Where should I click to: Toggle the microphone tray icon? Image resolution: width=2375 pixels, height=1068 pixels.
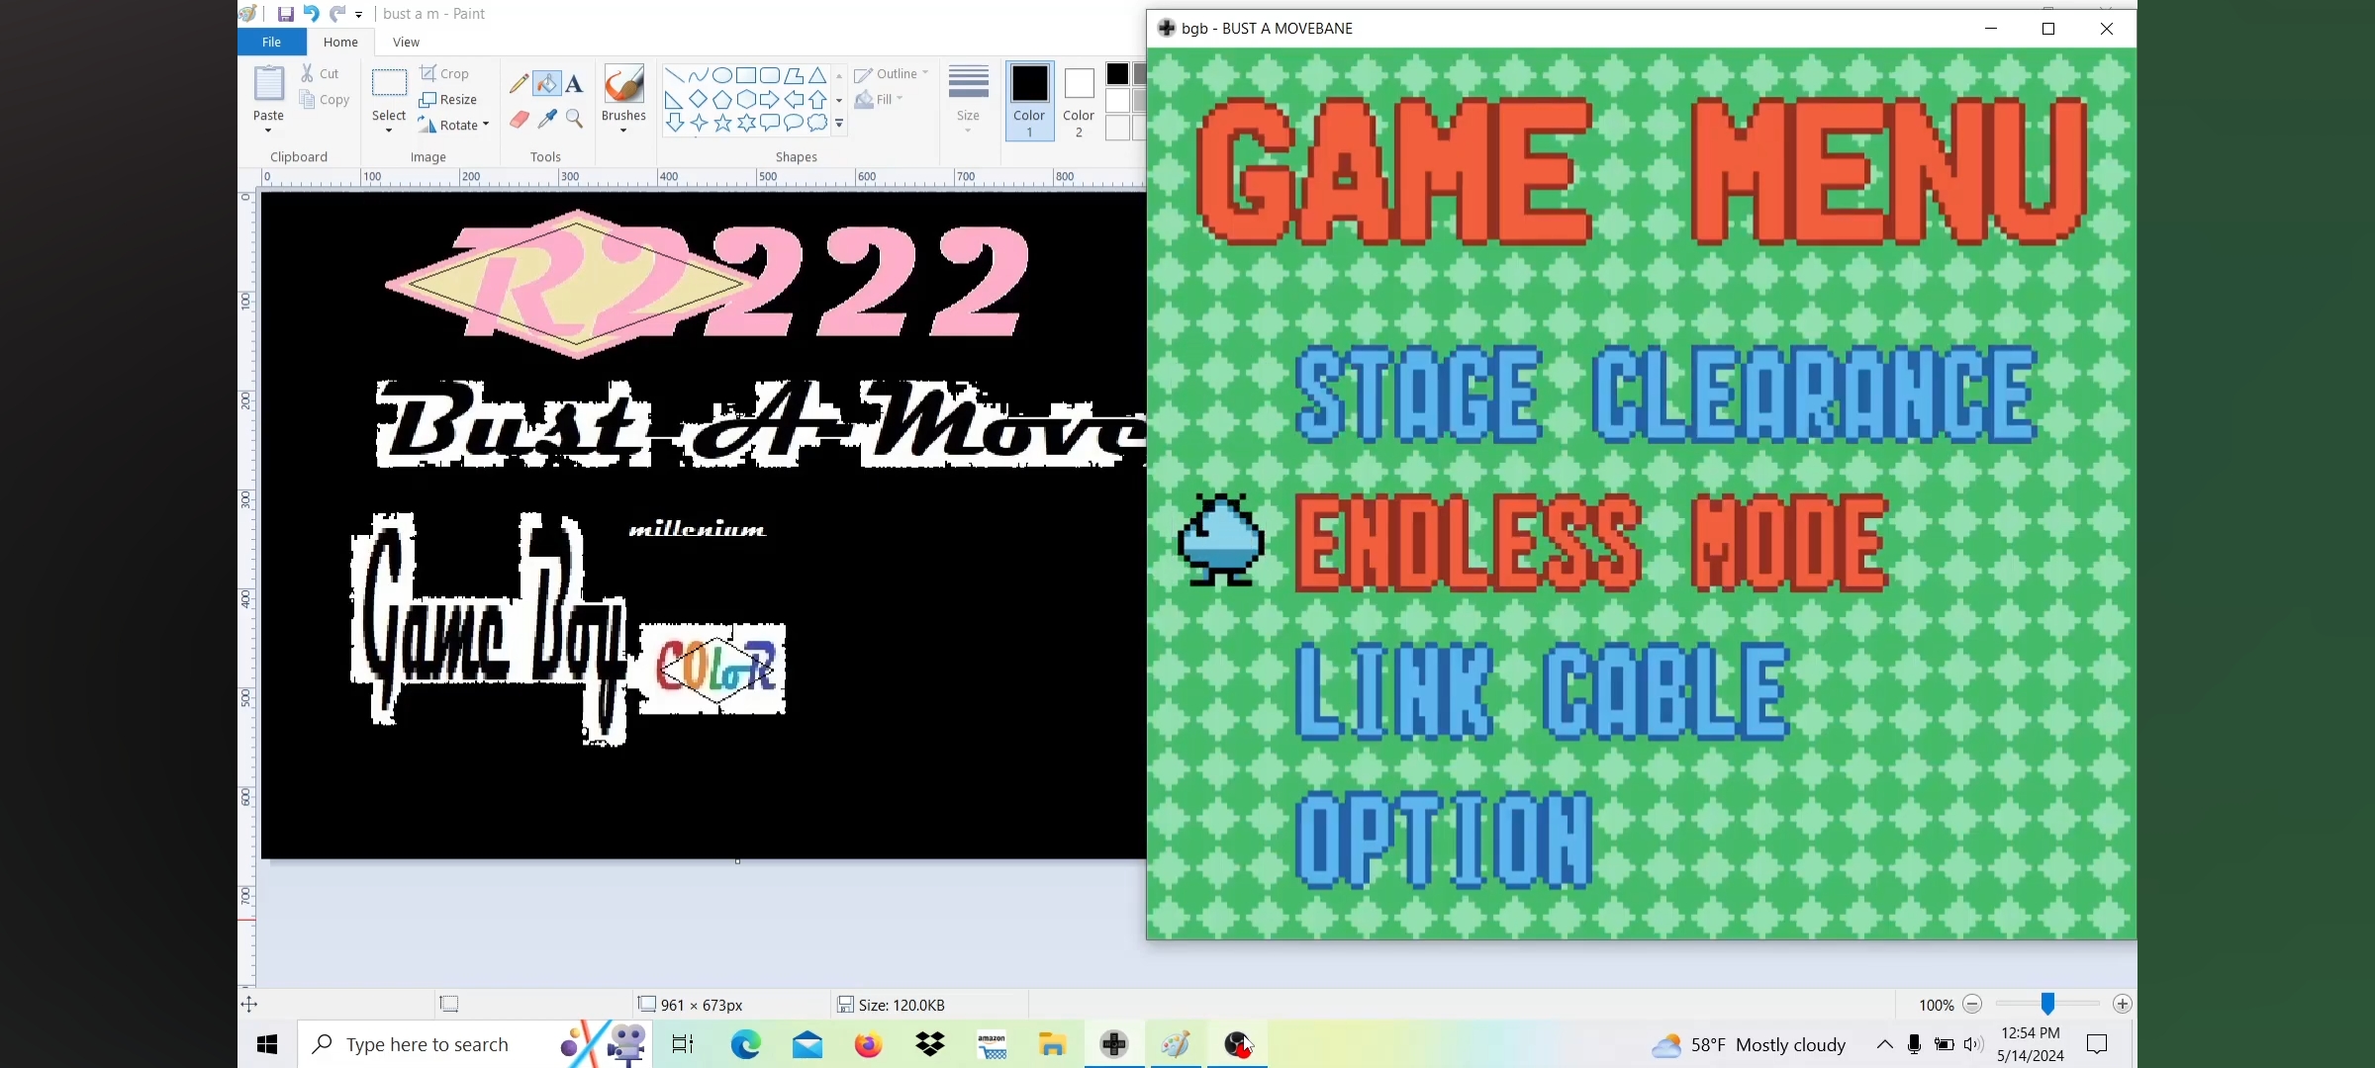1914,1044
